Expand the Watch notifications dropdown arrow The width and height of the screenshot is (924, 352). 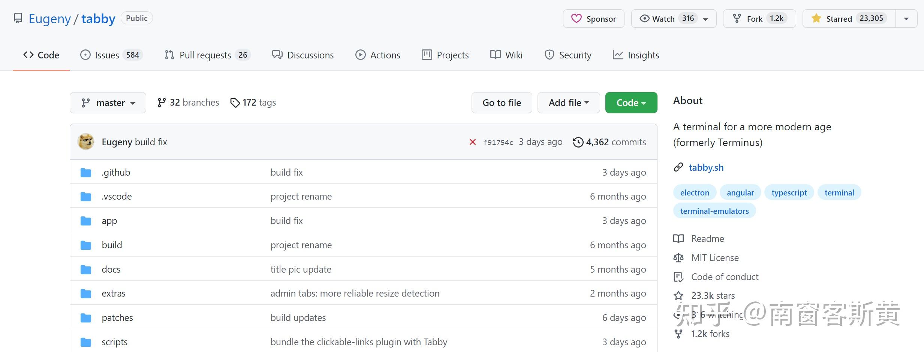705,19
